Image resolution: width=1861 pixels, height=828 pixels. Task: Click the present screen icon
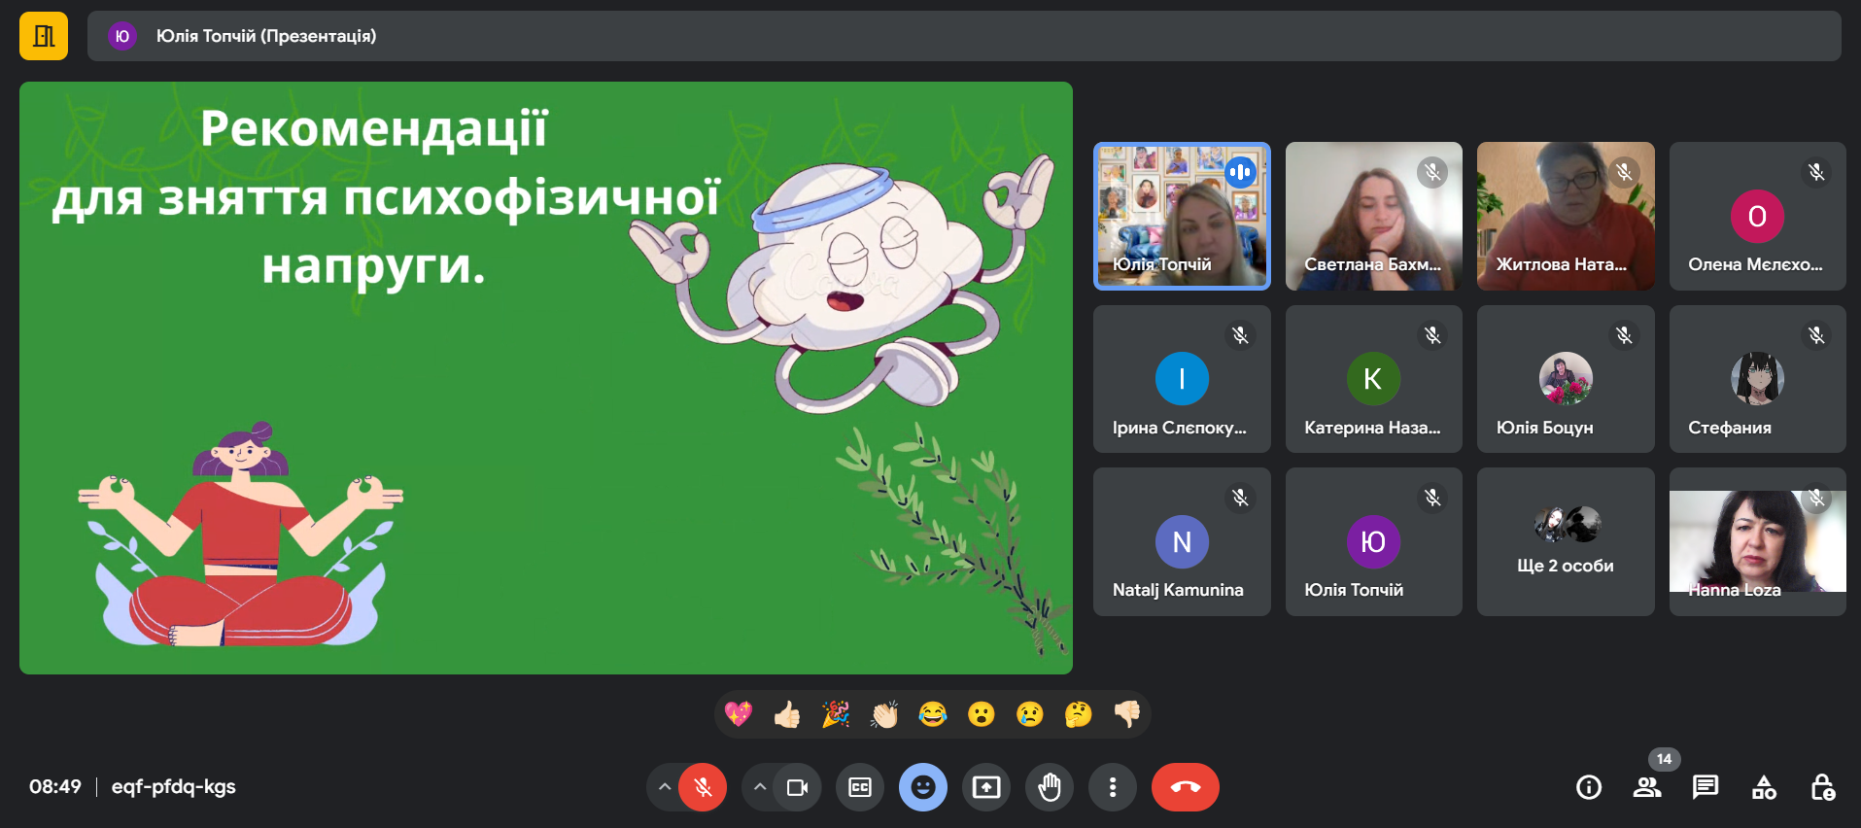[x=986, y=787]
